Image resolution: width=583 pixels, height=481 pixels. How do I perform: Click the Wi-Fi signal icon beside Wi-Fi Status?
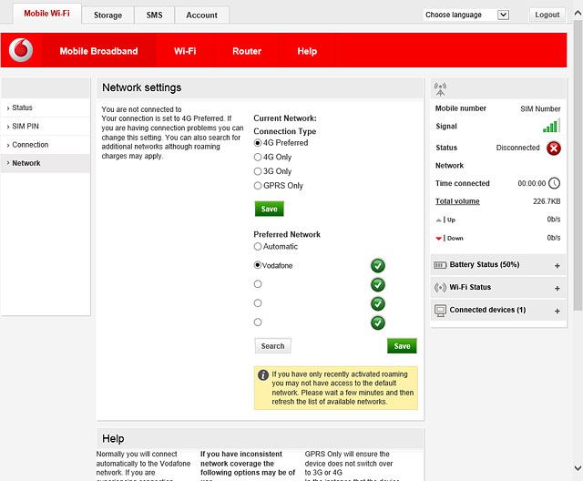tap(440, 287)
